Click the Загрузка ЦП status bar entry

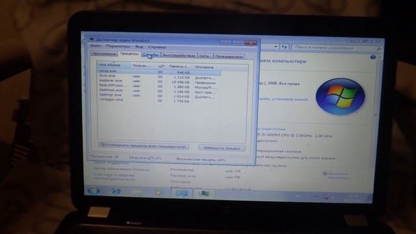145,158
